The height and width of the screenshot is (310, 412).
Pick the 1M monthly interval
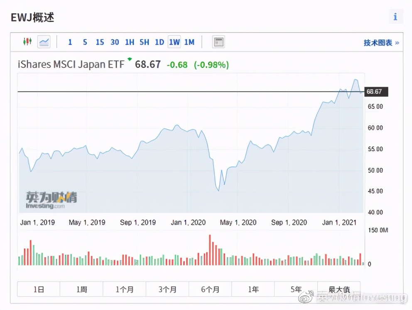tap(189, 42)
